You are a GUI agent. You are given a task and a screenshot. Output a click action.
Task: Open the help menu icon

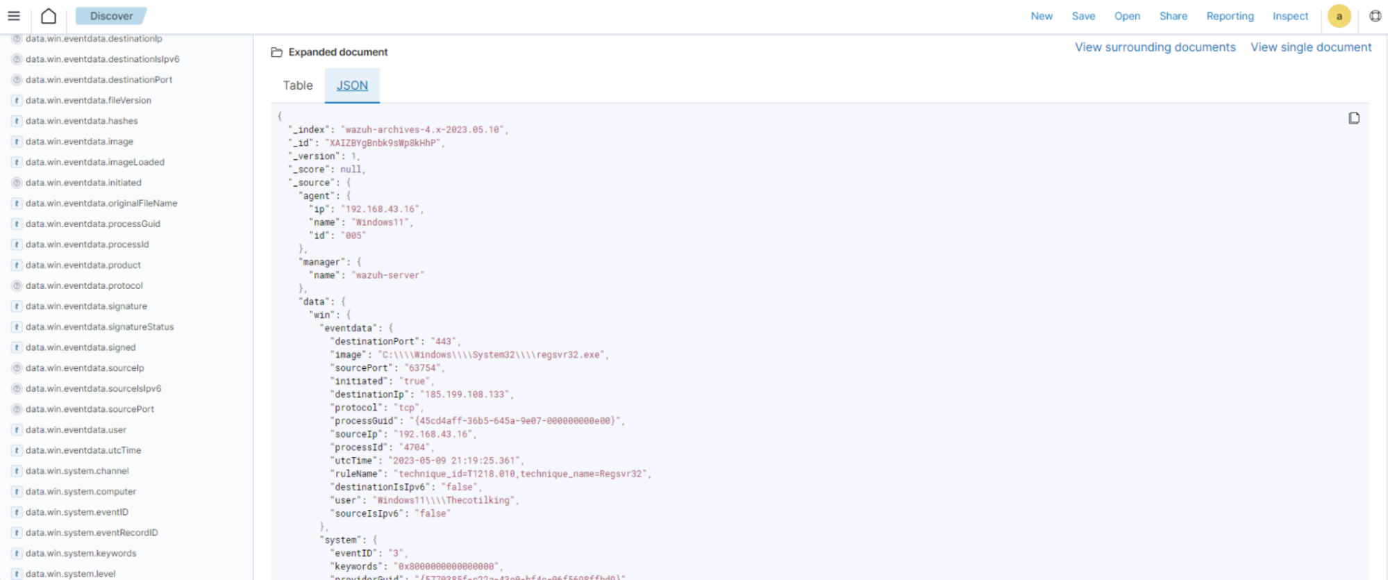click(x=1375, y=16)
